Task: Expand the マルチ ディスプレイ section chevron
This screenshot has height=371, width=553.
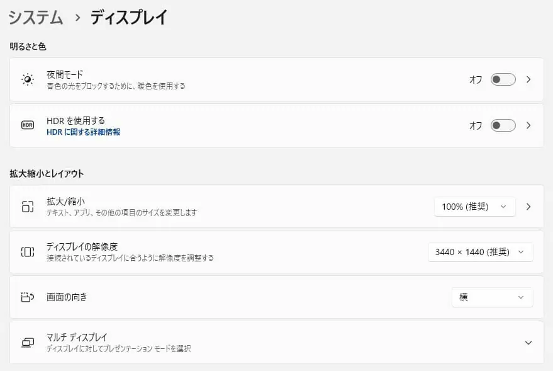Action: [528, 343]
